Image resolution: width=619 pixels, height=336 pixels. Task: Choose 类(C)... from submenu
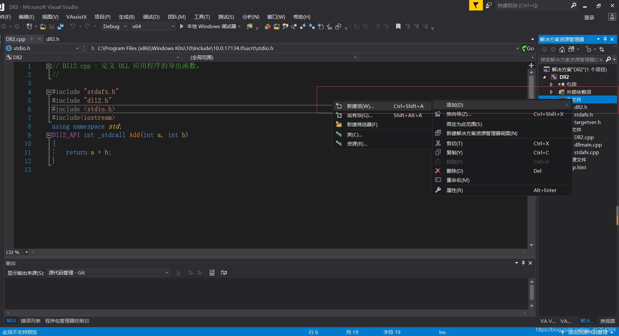[x=382, y=135]
